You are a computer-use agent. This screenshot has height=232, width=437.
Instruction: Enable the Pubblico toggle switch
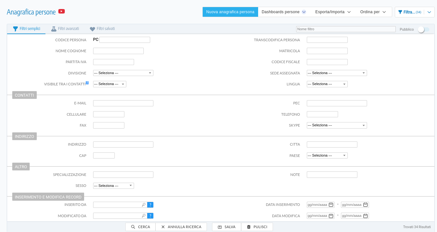(422, 29)
